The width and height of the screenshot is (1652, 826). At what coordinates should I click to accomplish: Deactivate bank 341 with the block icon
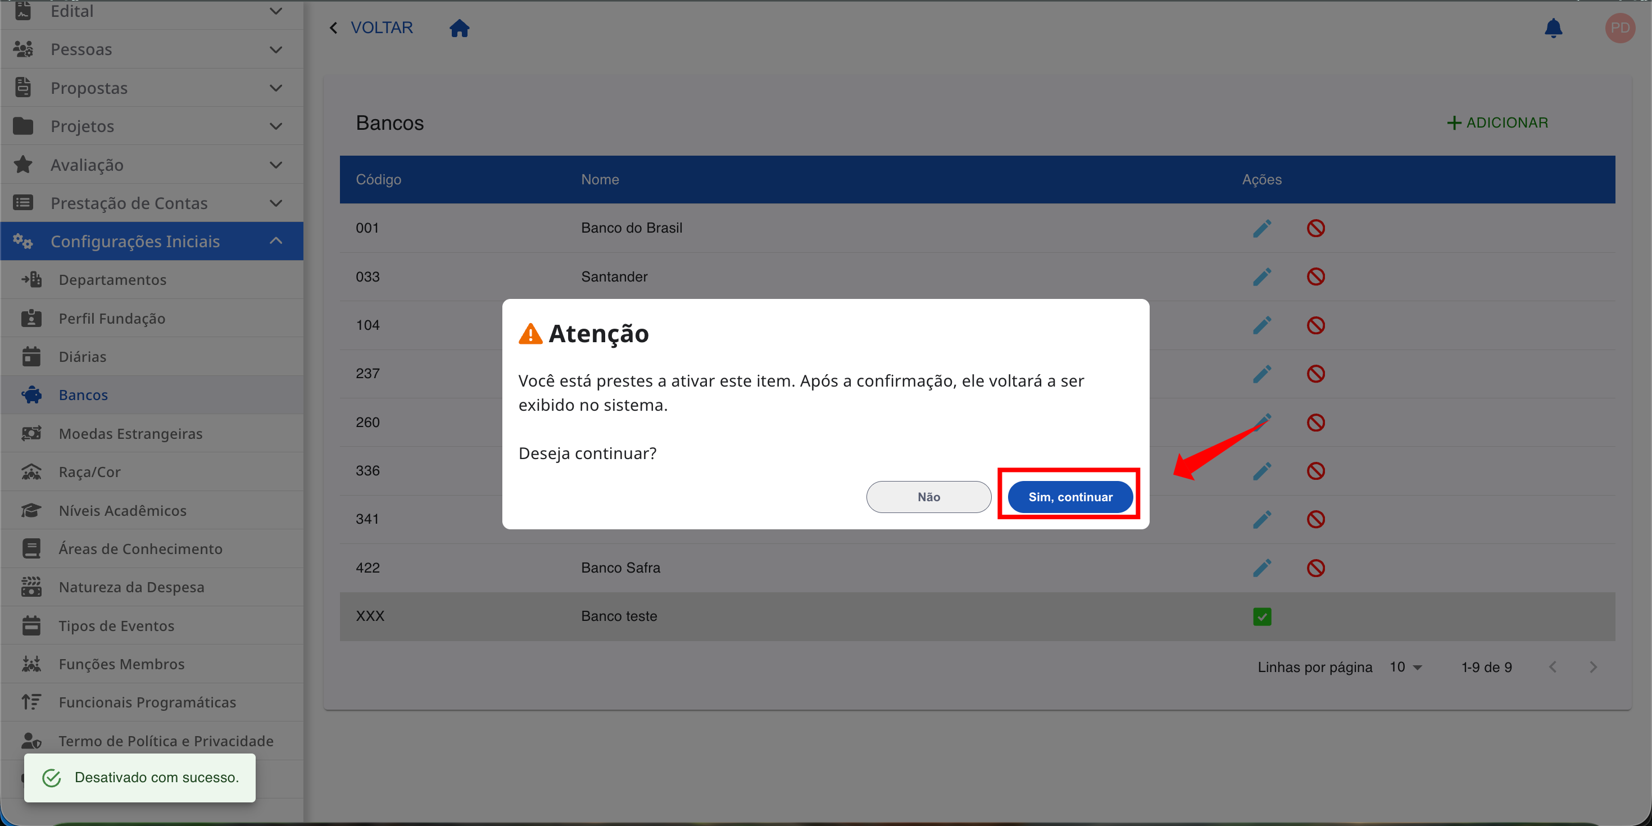[1315, 519]
